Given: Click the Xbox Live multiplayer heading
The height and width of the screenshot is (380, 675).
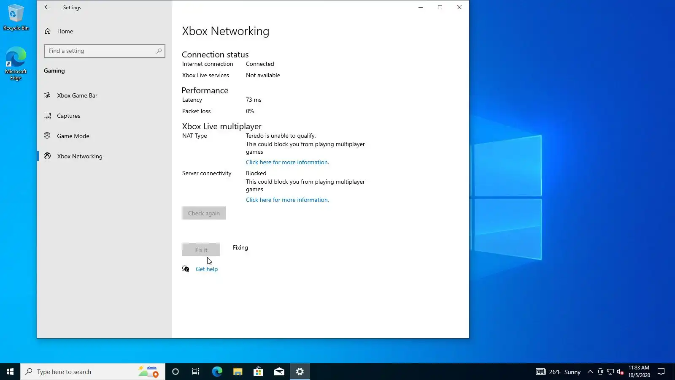Looking at the screenshot, I should coord(222,126).
